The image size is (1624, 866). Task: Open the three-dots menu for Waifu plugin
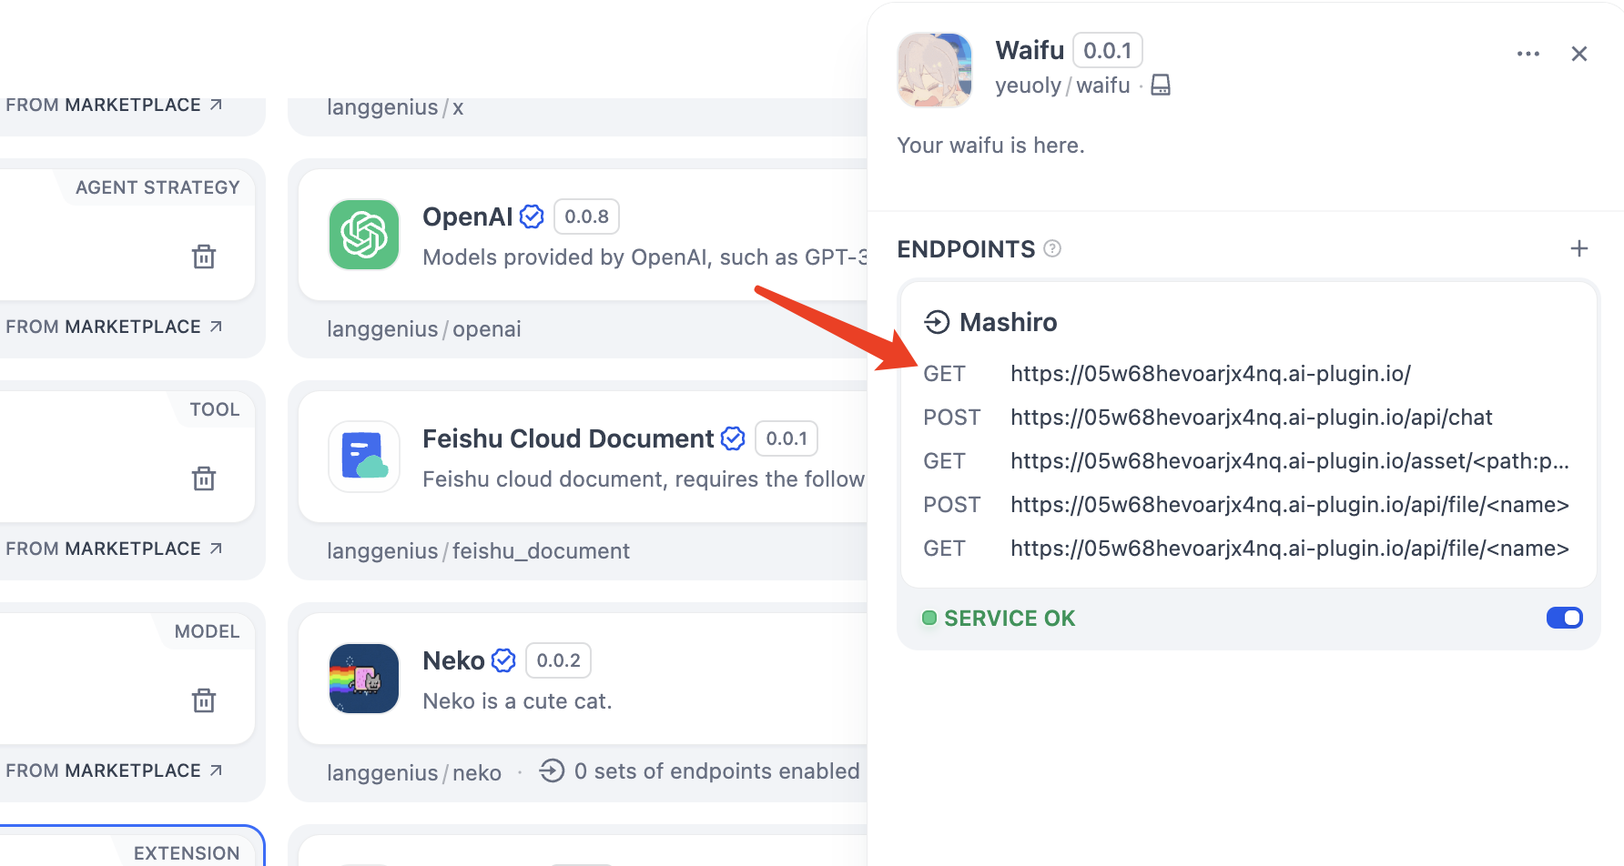click(1528, 55)
